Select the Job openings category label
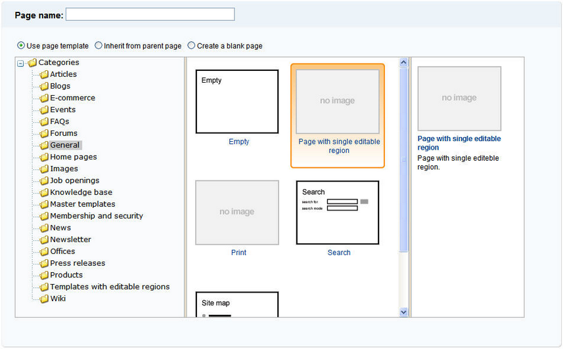This screenshot has height=349, width=563. point(75,181)
